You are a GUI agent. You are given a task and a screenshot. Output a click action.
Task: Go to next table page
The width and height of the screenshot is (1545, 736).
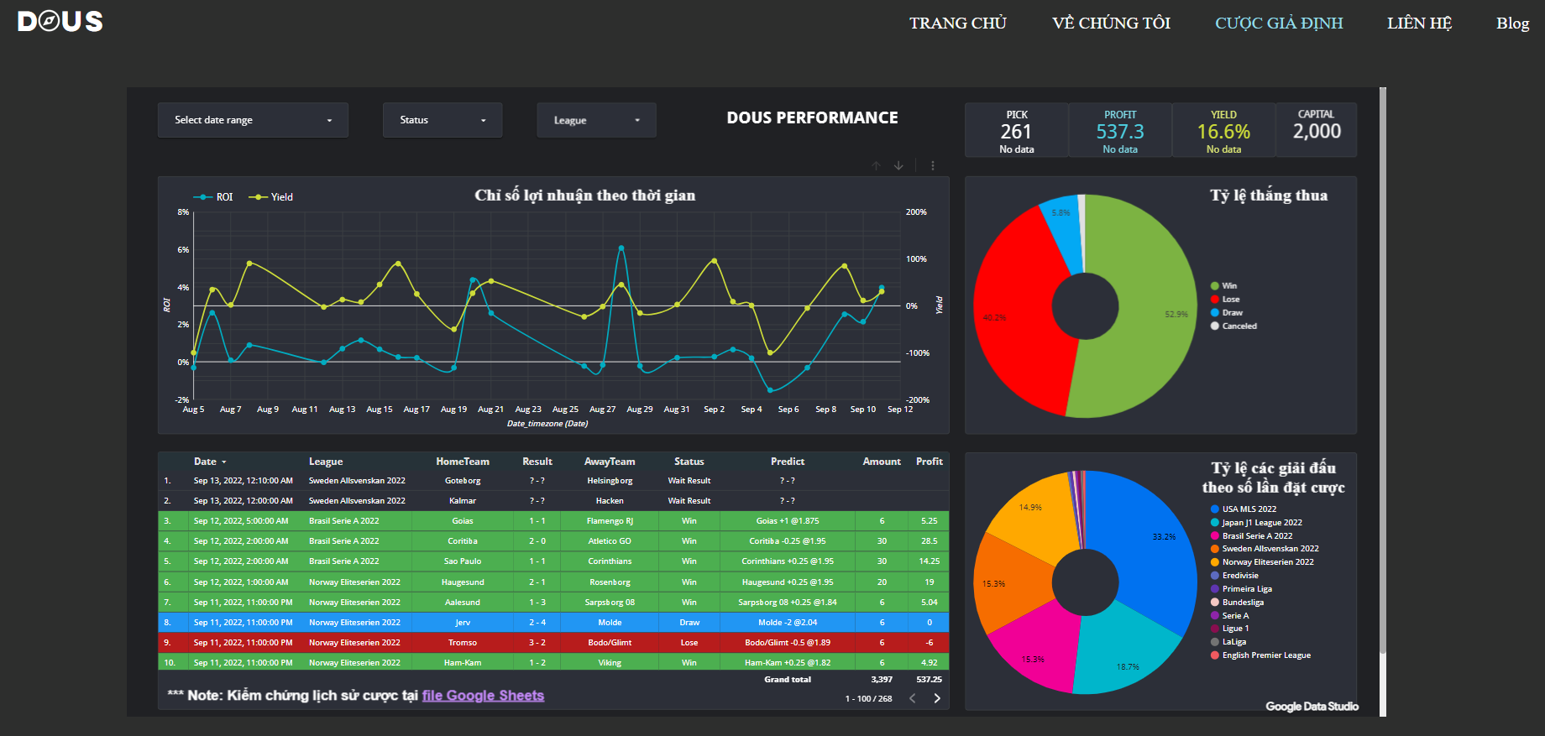click(x=937, y=698)
